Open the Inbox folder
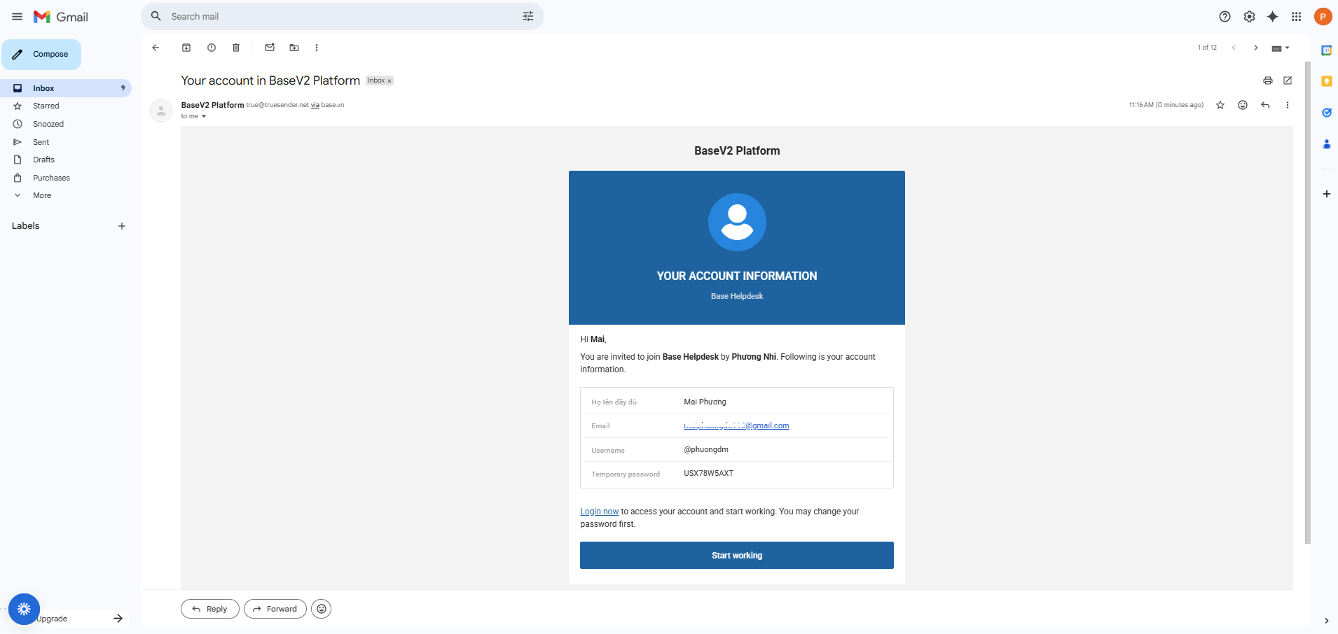Viewport: 1338px width, 634px height. (x=66, y=88)
